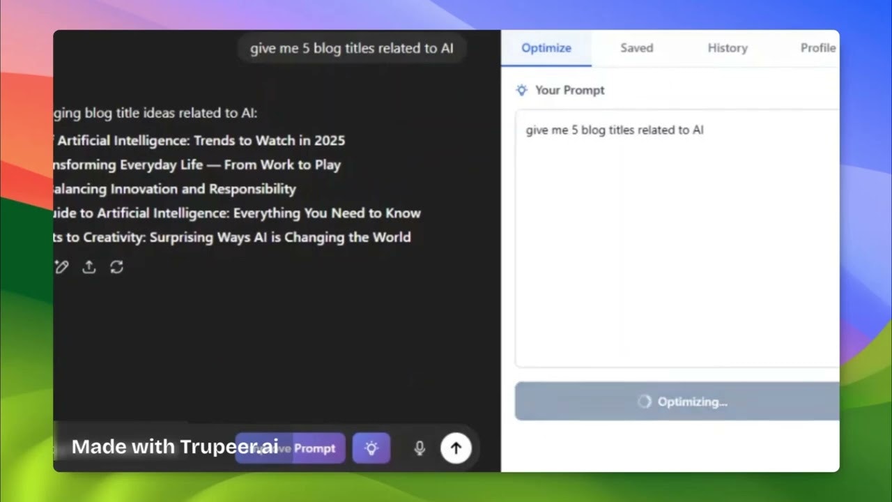Viewport: 892px width, 502px height.
Task: Switch to the Optimize tab
Action: point(546,47)
